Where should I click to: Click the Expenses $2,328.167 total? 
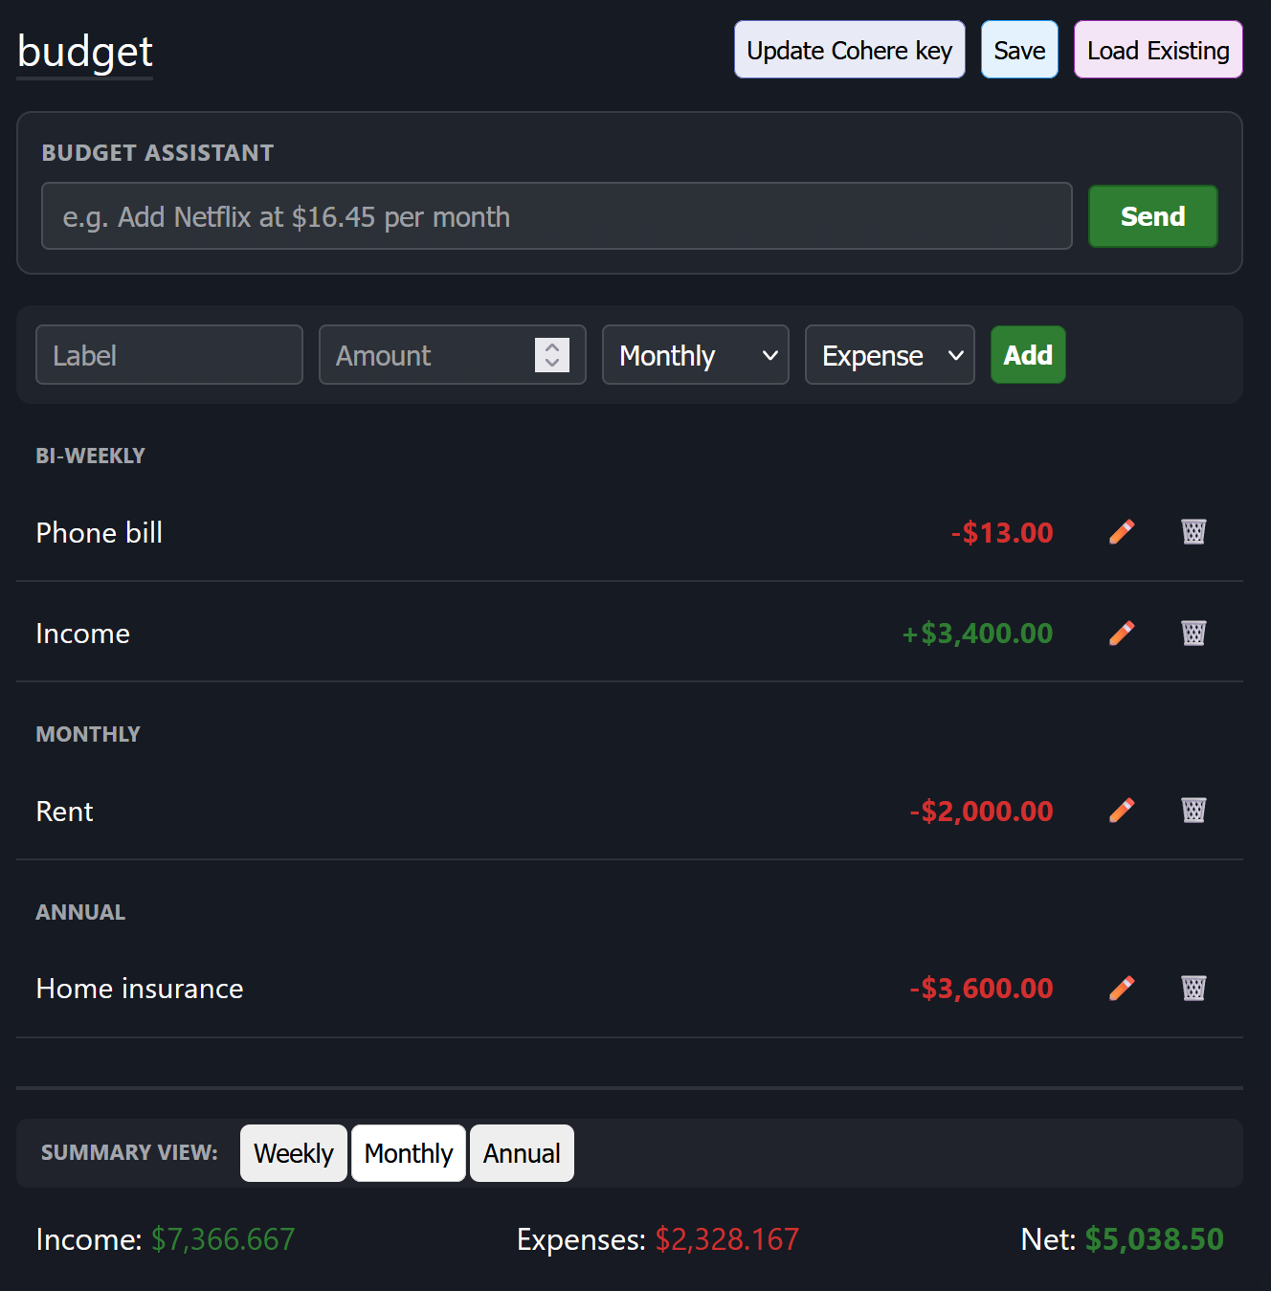coord(658,1239)
